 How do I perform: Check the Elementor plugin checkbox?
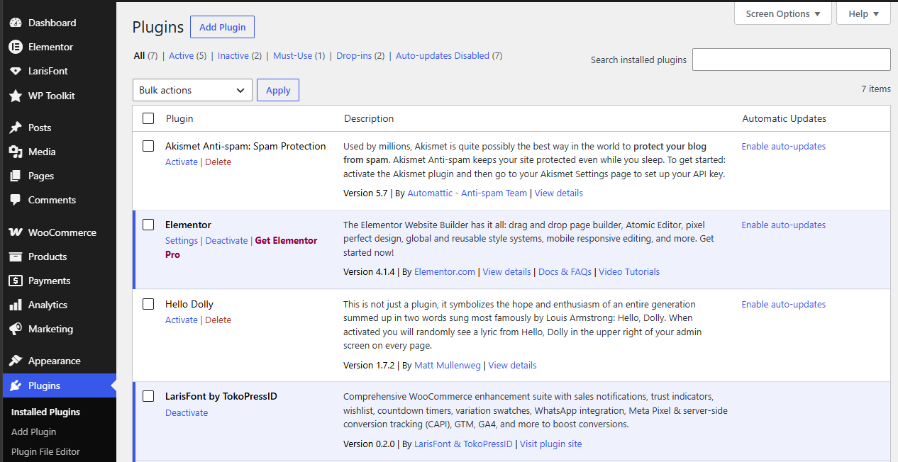148,225
